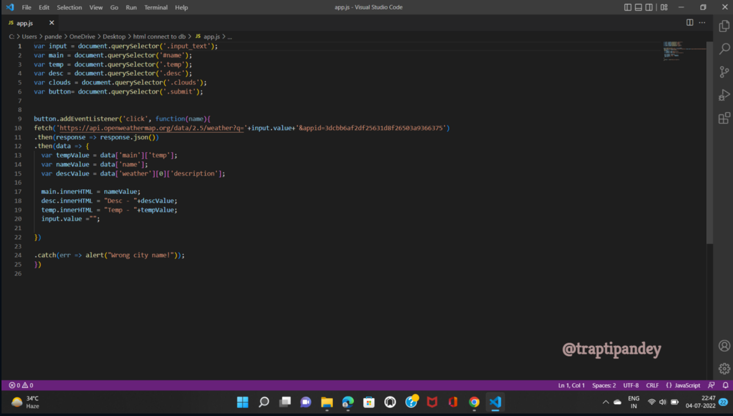
Task: Toggle the primary side bar
Action: click(628, 7)
